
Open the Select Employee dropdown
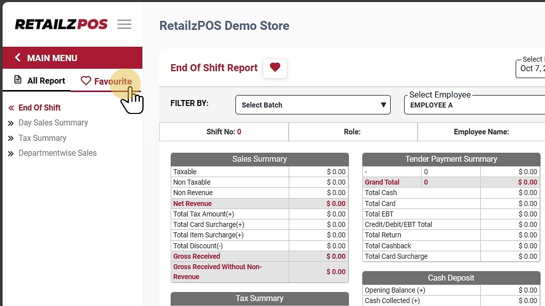click(473, 105)
